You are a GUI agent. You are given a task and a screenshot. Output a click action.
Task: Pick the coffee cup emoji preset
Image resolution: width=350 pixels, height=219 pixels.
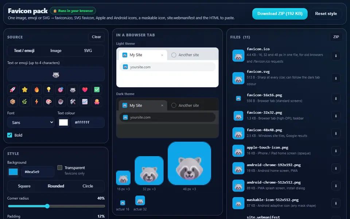(61, 102)
